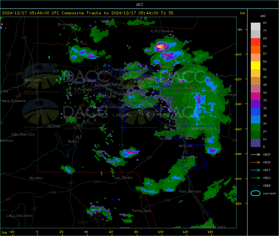Screen dimensions: 279x236
Task: Click the '-140' tick on the right axis
Action: coord(239,104)
